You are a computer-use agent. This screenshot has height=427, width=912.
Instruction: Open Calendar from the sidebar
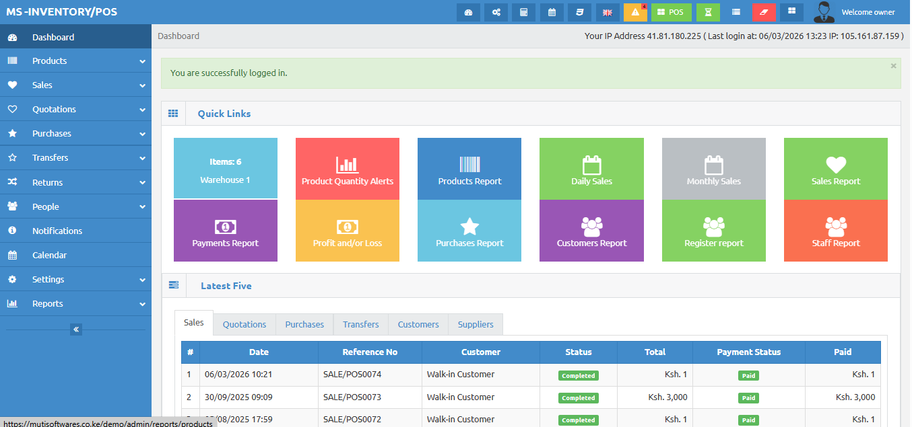(75, 255)
